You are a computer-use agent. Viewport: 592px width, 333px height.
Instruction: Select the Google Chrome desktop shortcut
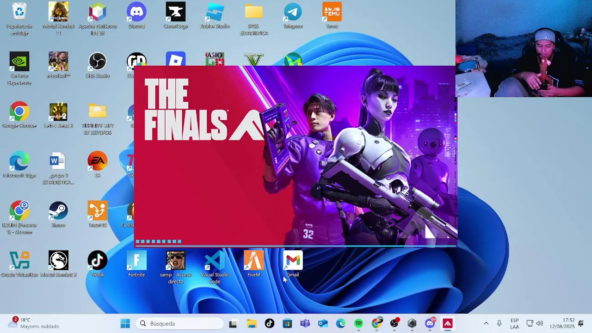coord(19,115)
